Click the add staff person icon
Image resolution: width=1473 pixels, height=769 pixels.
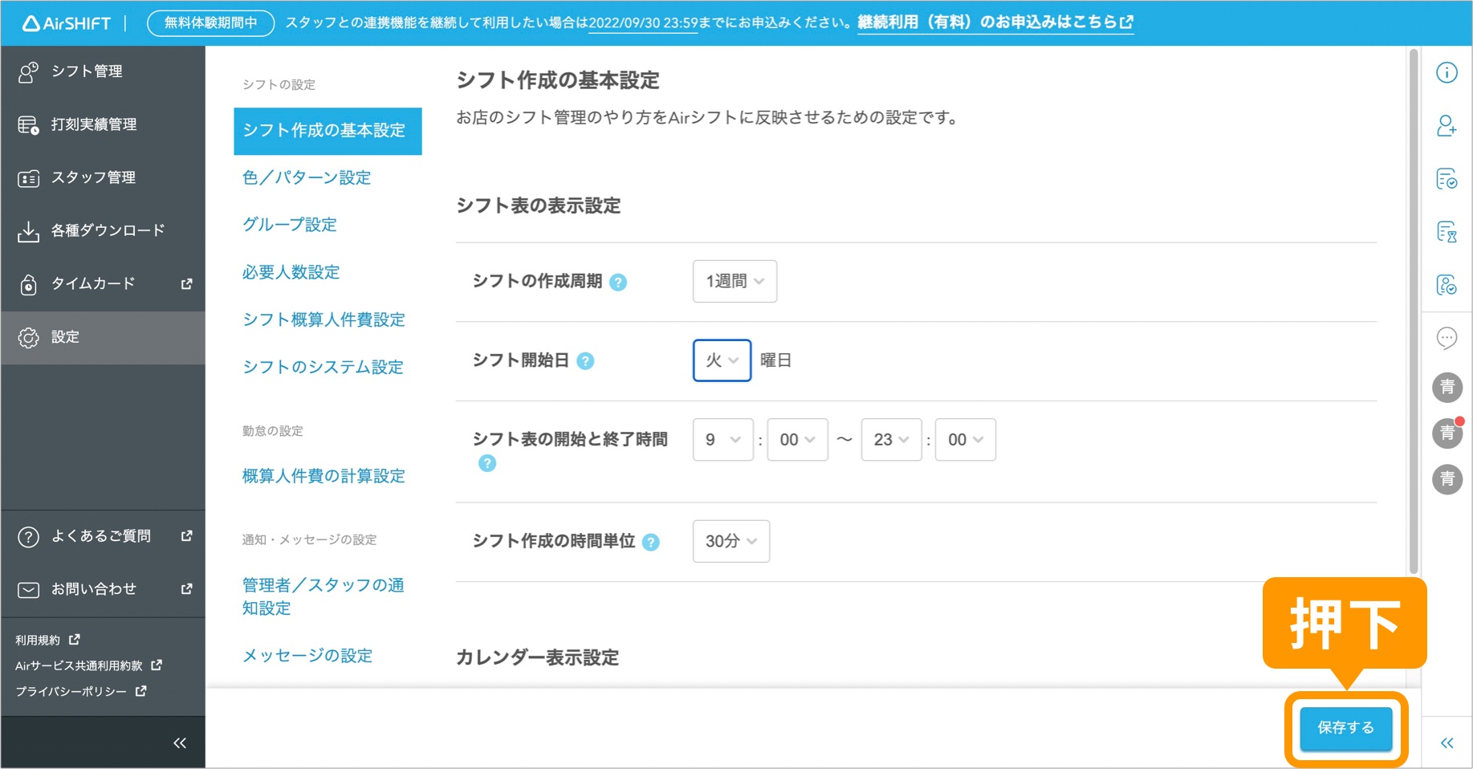[1447, 126]
